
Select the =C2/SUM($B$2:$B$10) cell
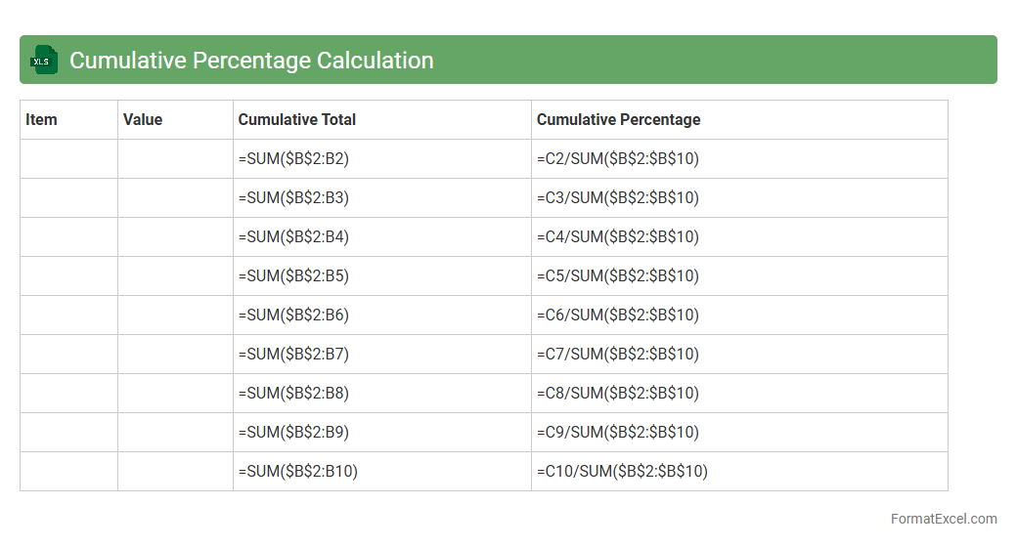tap(618, 159)
